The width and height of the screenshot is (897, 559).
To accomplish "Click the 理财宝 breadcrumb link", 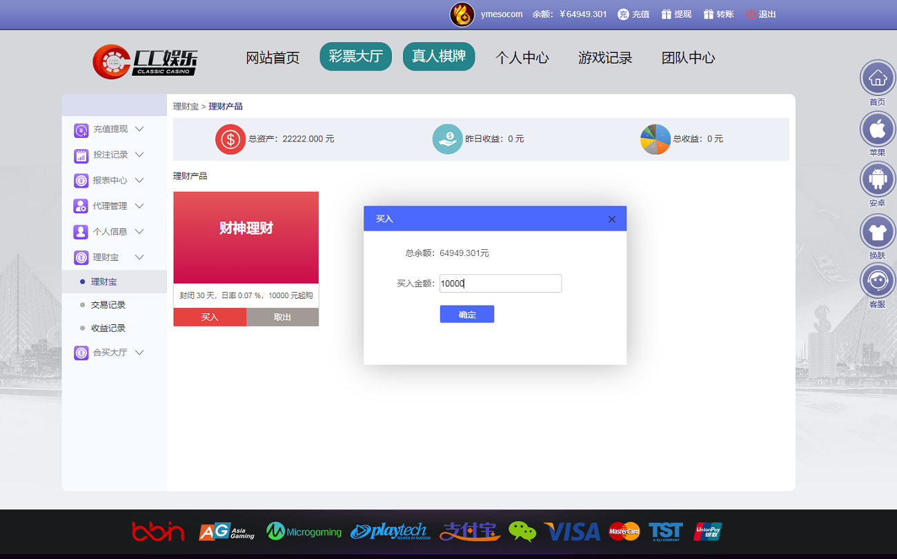I will [186, 106].
